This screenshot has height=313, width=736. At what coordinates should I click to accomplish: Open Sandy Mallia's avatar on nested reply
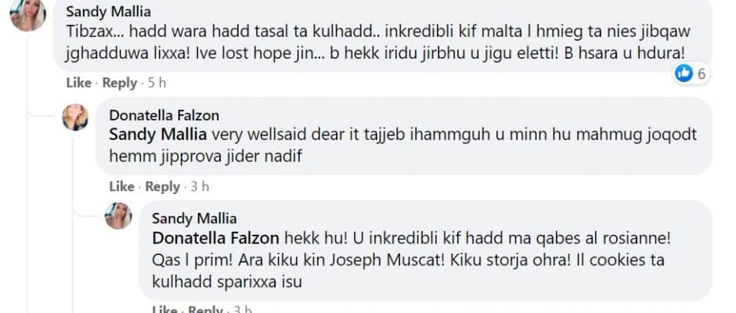point(117,216)
